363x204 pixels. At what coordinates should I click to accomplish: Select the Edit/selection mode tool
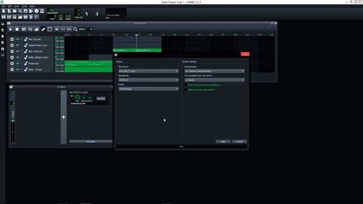tap(50, 29)
